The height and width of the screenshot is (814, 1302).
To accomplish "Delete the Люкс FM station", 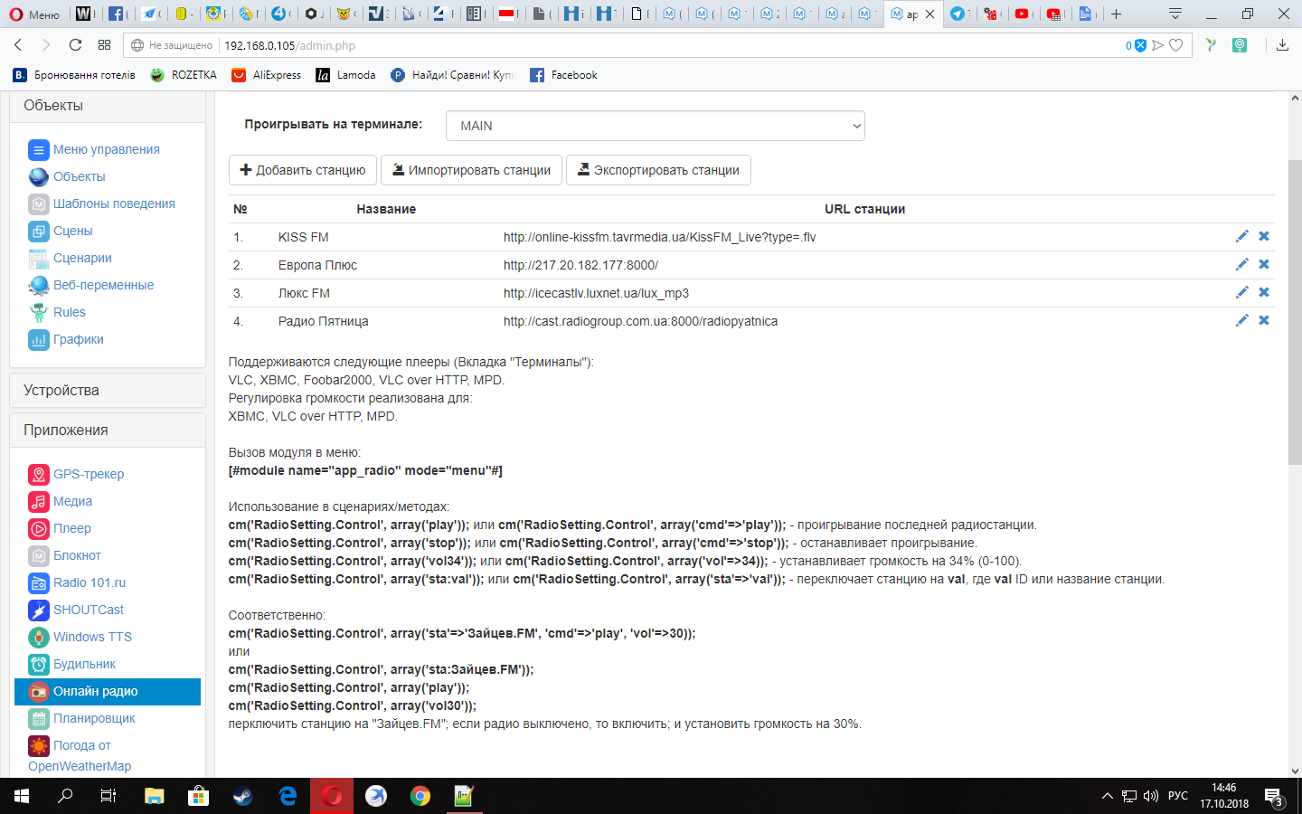I will pyautogui.click(x=1264, y=292).
